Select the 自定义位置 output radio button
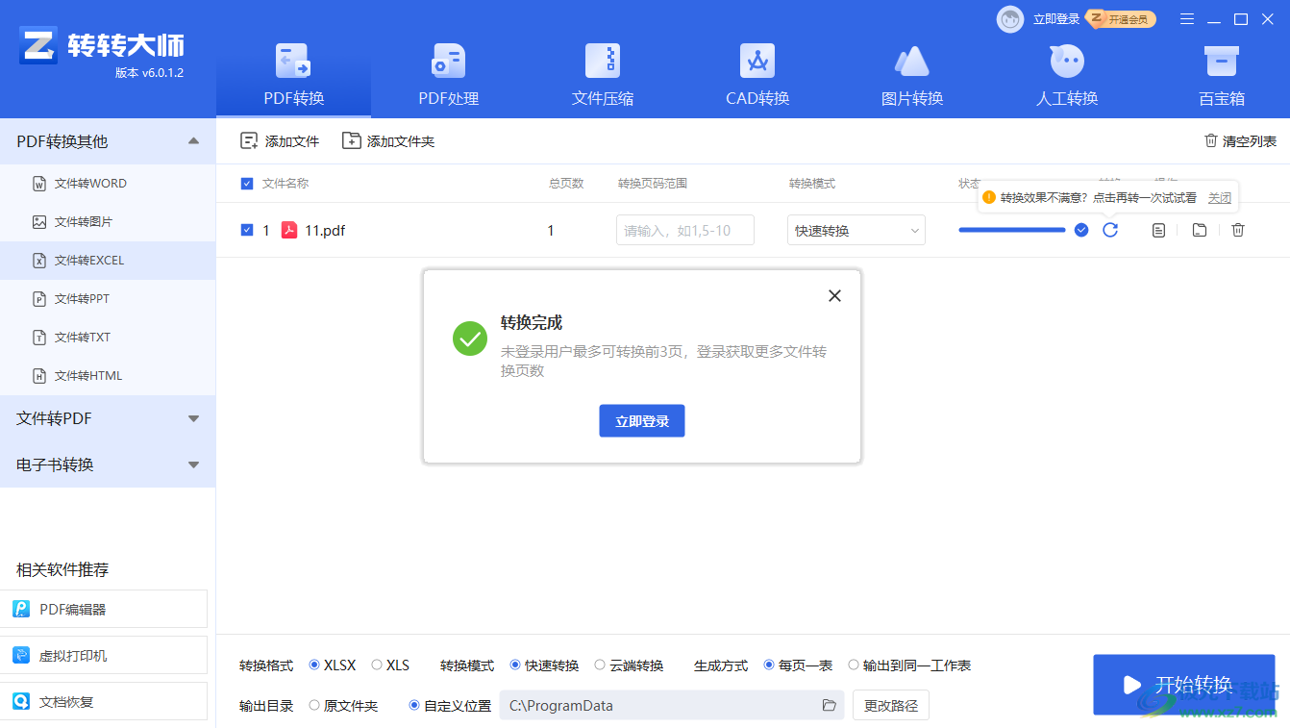This screenshot has width=1290, height=728. click(x=414, y=705)
